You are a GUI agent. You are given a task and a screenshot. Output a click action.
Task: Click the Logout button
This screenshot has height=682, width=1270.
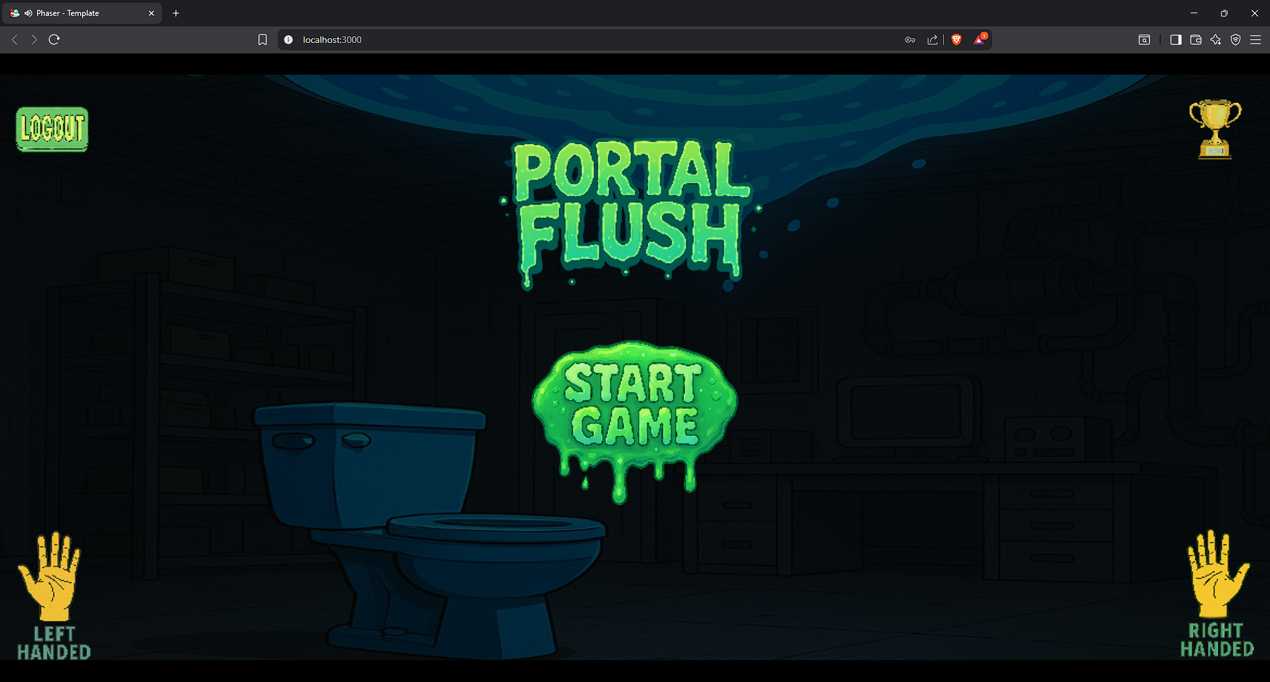click(52, 130)
